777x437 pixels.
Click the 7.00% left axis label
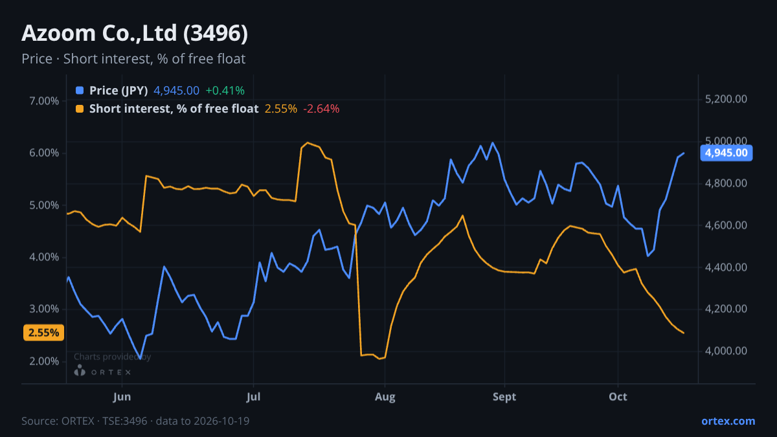(x=44, y=101)
